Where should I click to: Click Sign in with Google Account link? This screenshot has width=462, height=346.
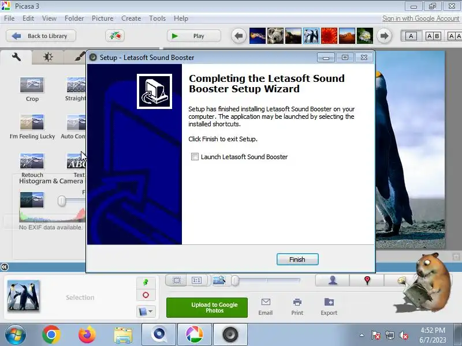(420, 18)
